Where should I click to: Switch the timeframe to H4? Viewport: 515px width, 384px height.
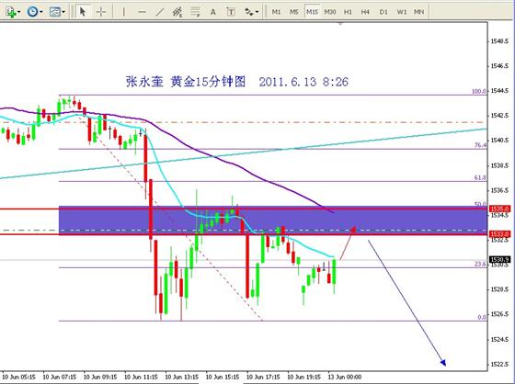point(365,12)
